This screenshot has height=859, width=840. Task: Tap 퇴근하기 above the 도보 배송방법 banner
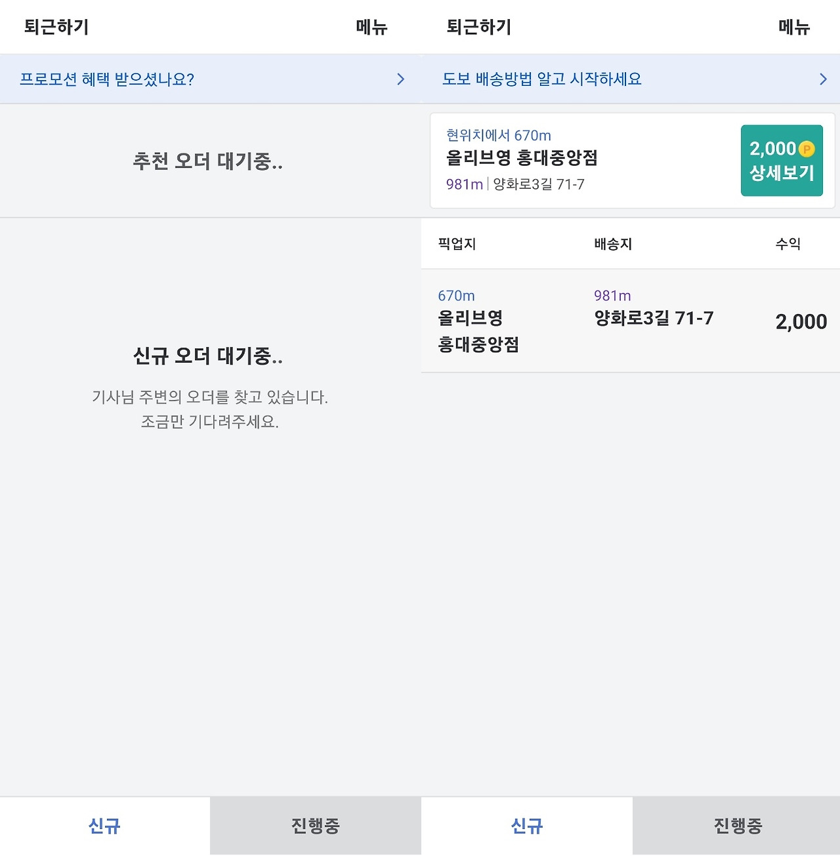tap(479, 27)
